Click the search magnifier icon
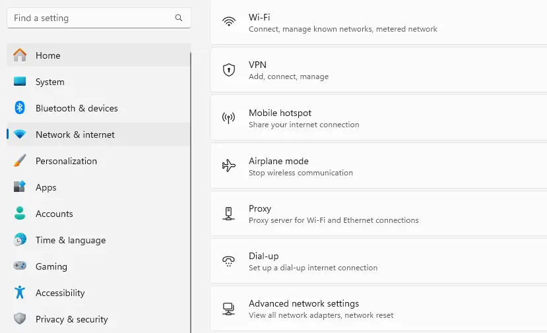This screenshot has height=333, width=547. pyautogui.click(x=179, y=18)
